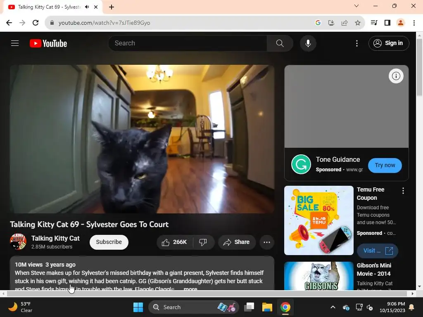Screen dimensions: 423x317
Task: Open Gibson's Mini Movie thumbnail
Action: (x=318, y=276)
